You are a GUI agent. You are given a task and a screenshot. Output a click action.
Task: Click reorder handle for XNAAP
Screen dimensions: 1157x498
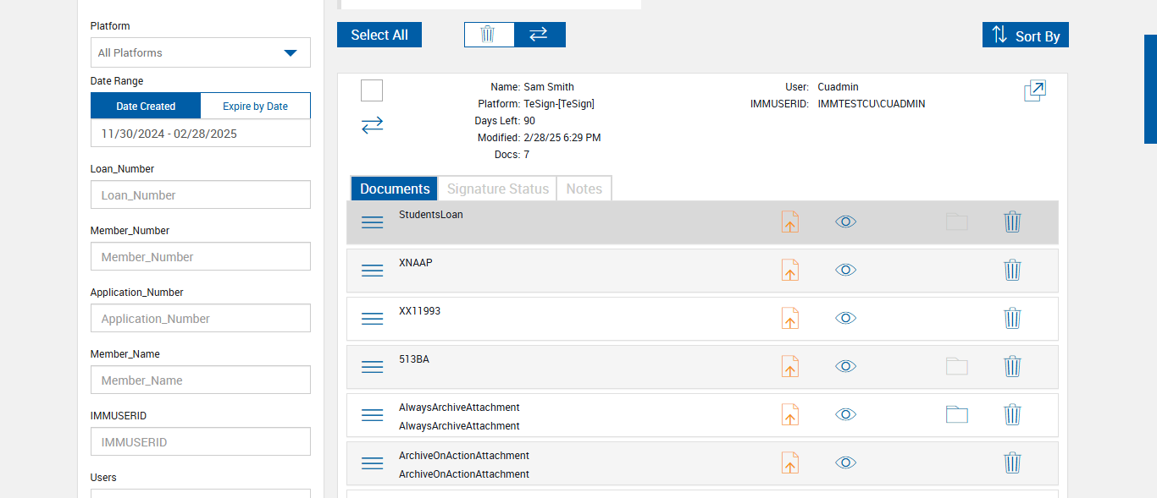tap(372, 271)
